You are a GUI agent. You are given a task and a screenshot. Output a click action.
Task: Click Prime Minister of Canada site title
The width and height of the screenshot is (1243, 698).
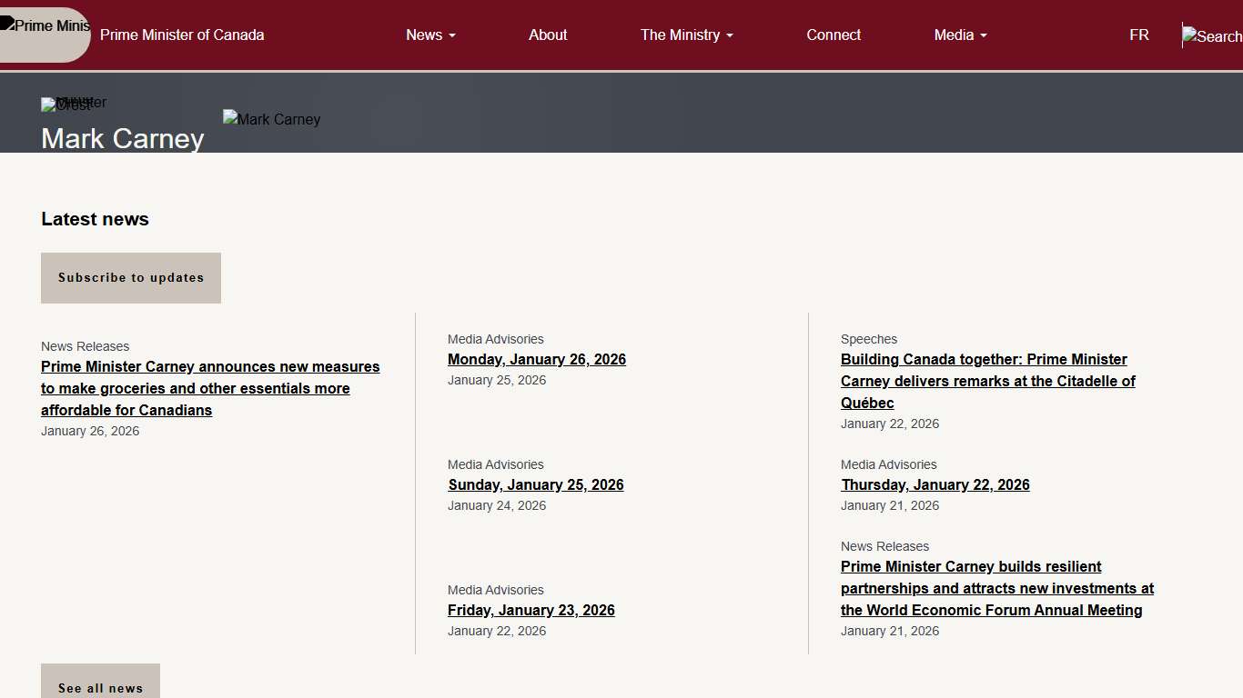[182, 35]
